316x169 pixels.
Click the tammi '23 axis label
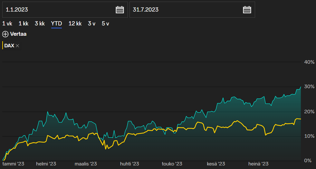tap(13, 164)
